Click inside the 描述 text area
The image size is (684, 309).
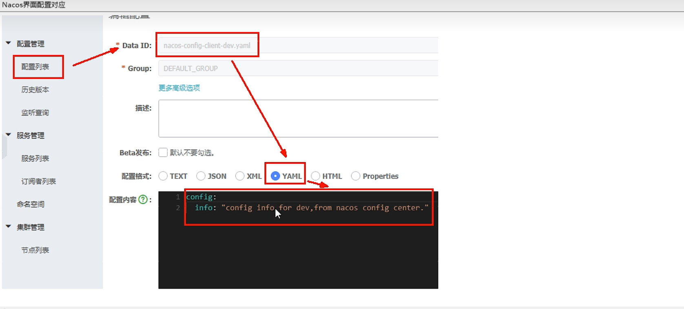tap(298, 118)
